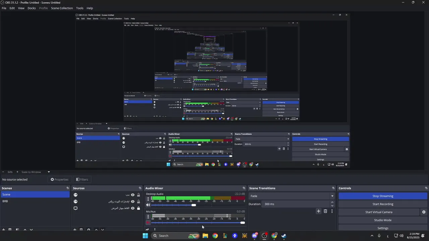Unmute Mic/Aux with red speaker icon
The width and height of the screenshot is (429, 241).
point(148,223)
